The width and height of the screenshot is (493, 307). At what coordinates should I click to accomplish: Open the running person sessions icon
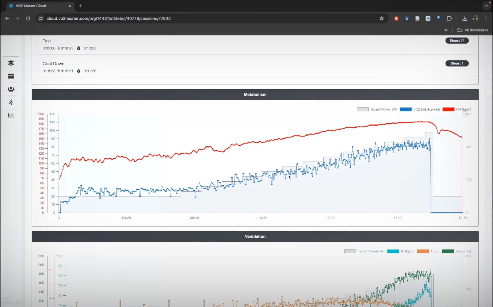pos(11,102)
